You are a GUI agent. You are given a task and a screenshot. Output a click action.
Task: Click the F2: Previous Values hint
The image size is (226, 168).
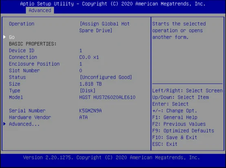click(179, 124)
